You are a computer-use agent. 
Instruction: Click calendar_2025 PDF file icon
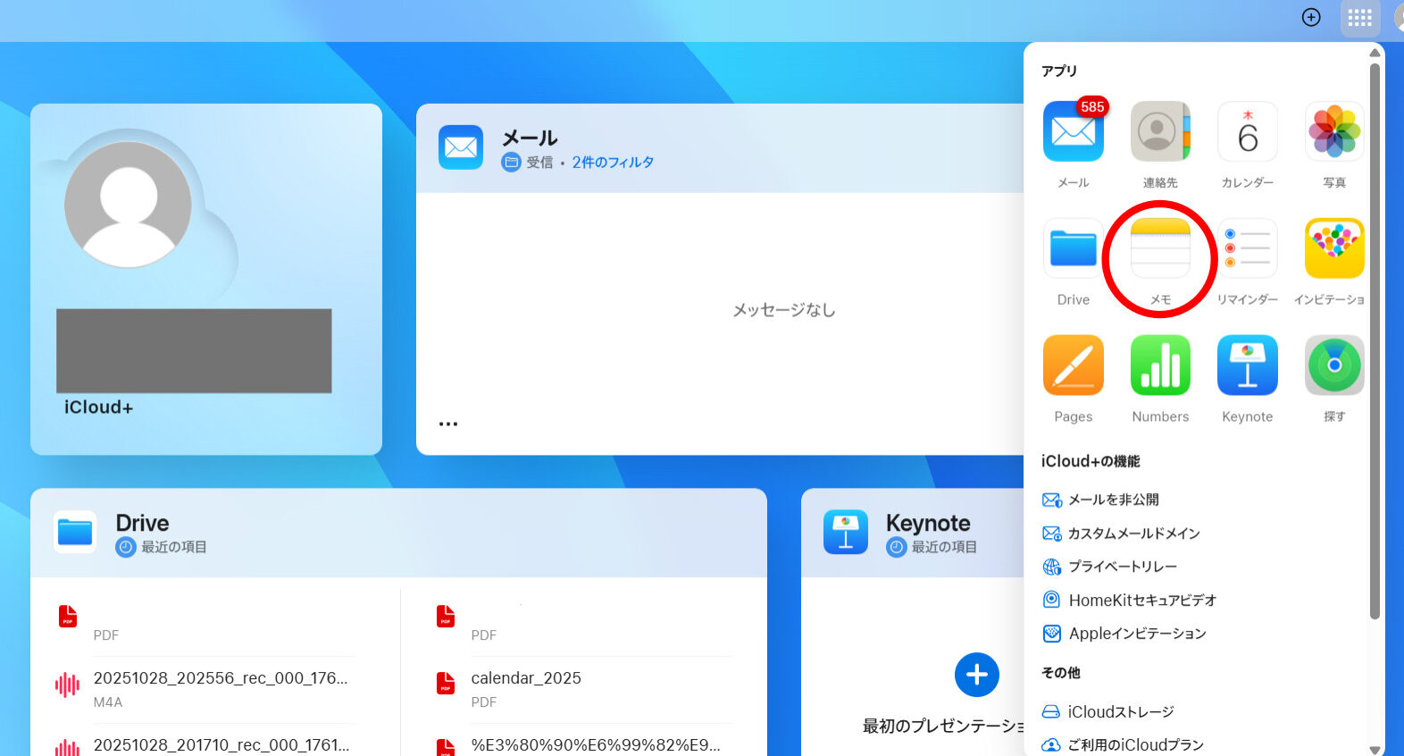(x=446, y=684)
